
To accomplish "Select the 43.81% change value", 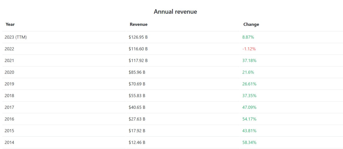I will point(249,131).
